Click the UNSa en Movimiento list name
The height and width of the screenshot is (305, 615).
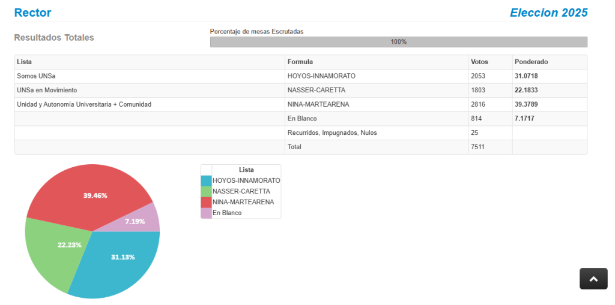pos(47,90)
